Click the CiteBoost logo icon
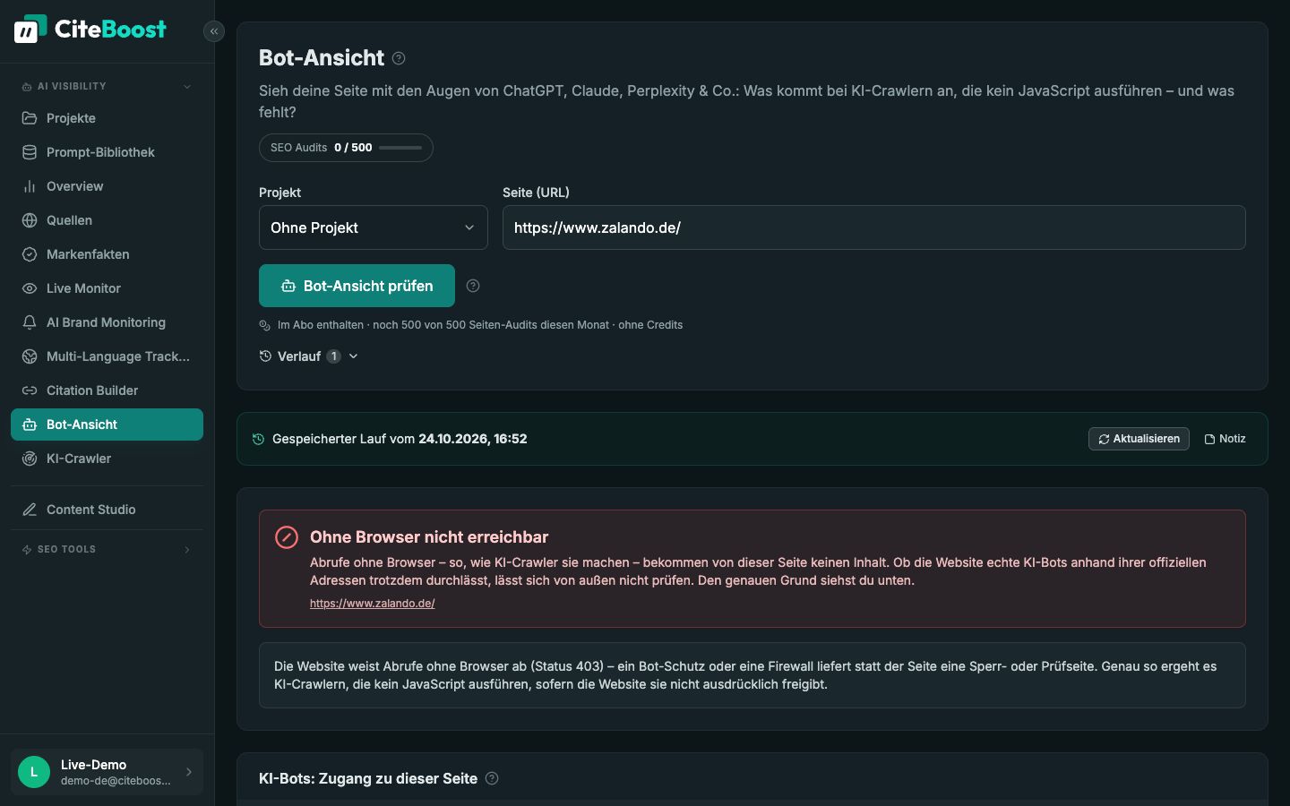The image size is (1290, 806). [30, 30]
